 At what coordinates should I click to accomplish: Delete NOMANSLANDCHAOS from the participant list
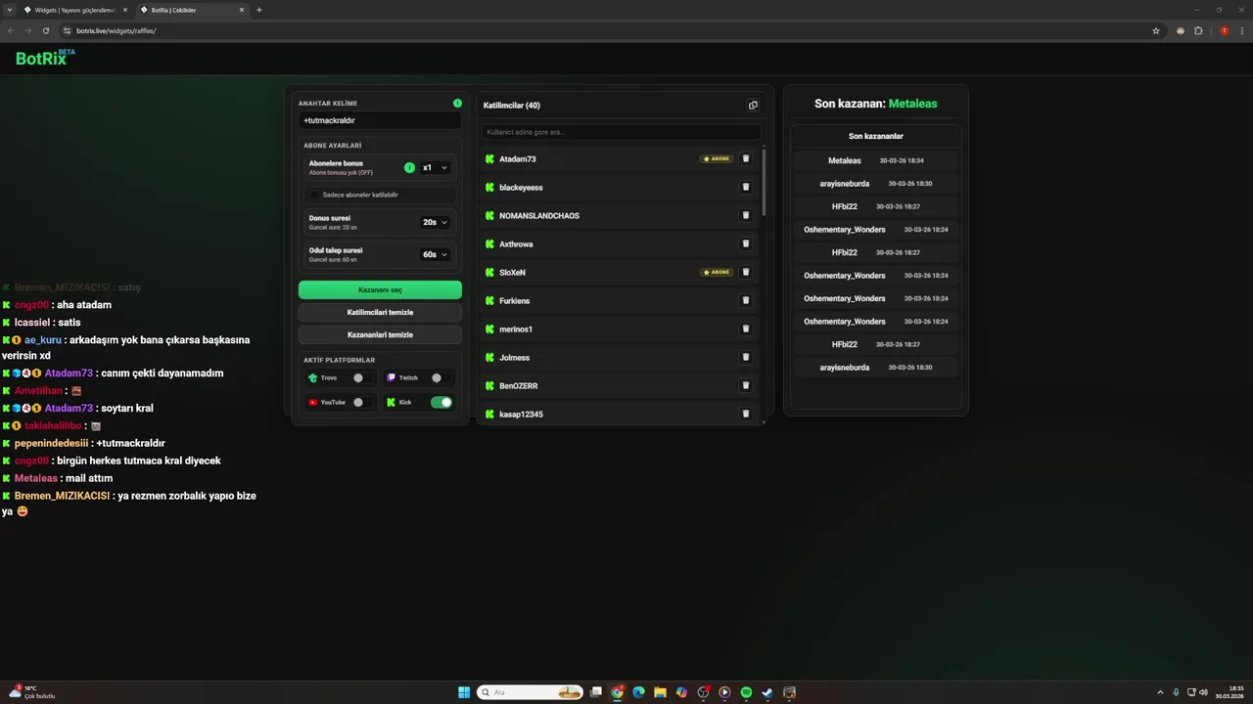(746, 215)
